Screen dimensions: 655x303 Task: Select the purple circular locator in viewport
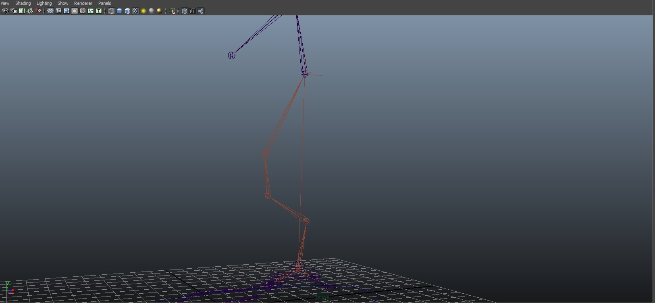(231, 56)
